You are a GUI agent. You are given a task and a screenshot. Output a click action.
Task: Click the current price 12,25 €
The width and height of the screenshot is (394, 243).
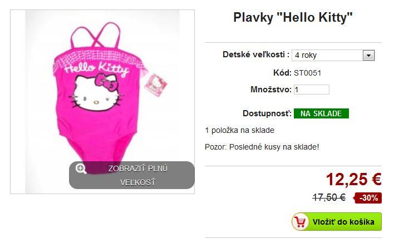click(x=354, y=180)
